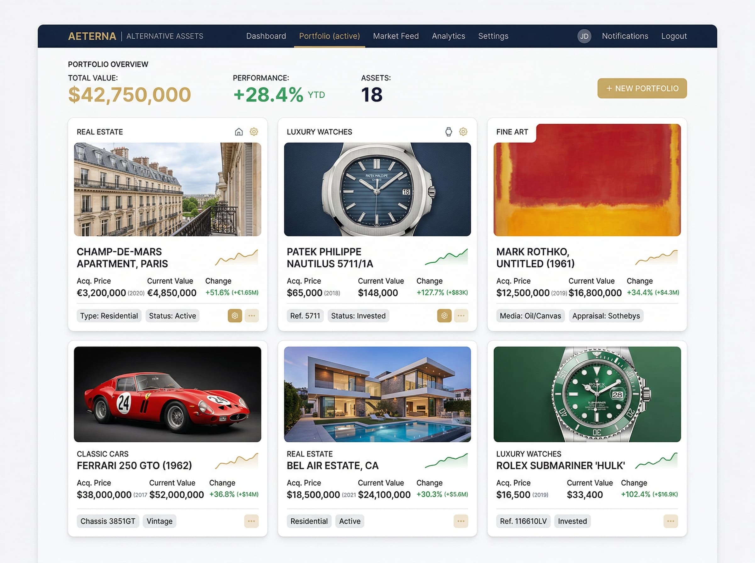Screen dimensions: 755x563
Task: View Patek Philippe Nautilus trend sparkline
Action: click(x=446, y=257)
